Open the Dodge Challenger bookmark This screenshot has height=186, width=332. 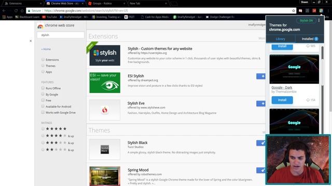(x=220, y=17)
